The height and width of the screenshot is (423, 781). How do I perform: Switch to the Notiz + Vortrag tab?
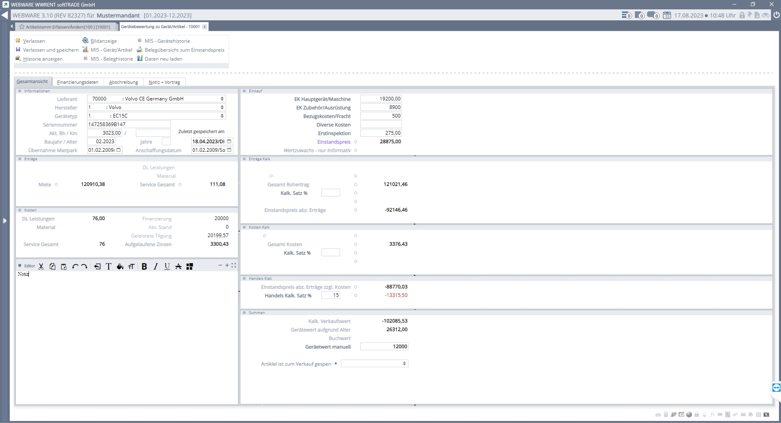164,82
